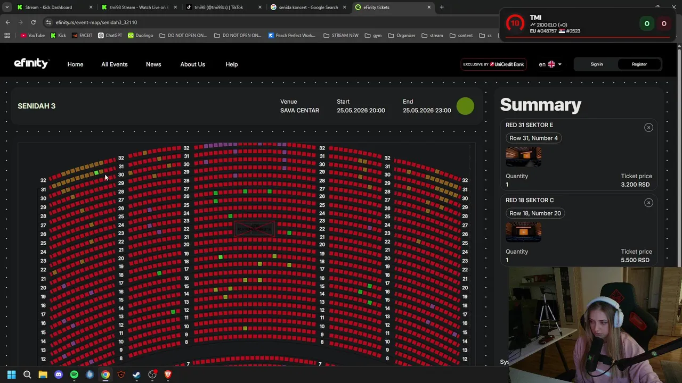Open All Events page
The height and width of the screenshot is (383, 682).
pyautogui.click(x=115, y=64)
